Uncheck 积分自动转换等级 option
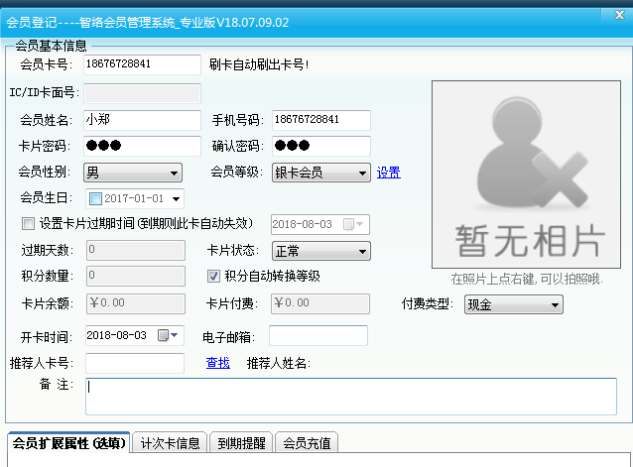Viewport: 633px width, 467px height. click(213, 276)
